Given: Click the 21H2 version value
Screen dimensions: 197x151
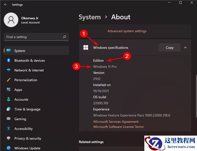Looking at the screenshot, I should tap(97, 79).
